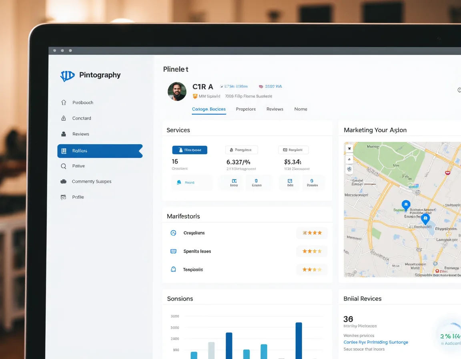Click the Rafilers sidebar icon
The height and width of the screenshot is (359, 461).
(64, 151)
